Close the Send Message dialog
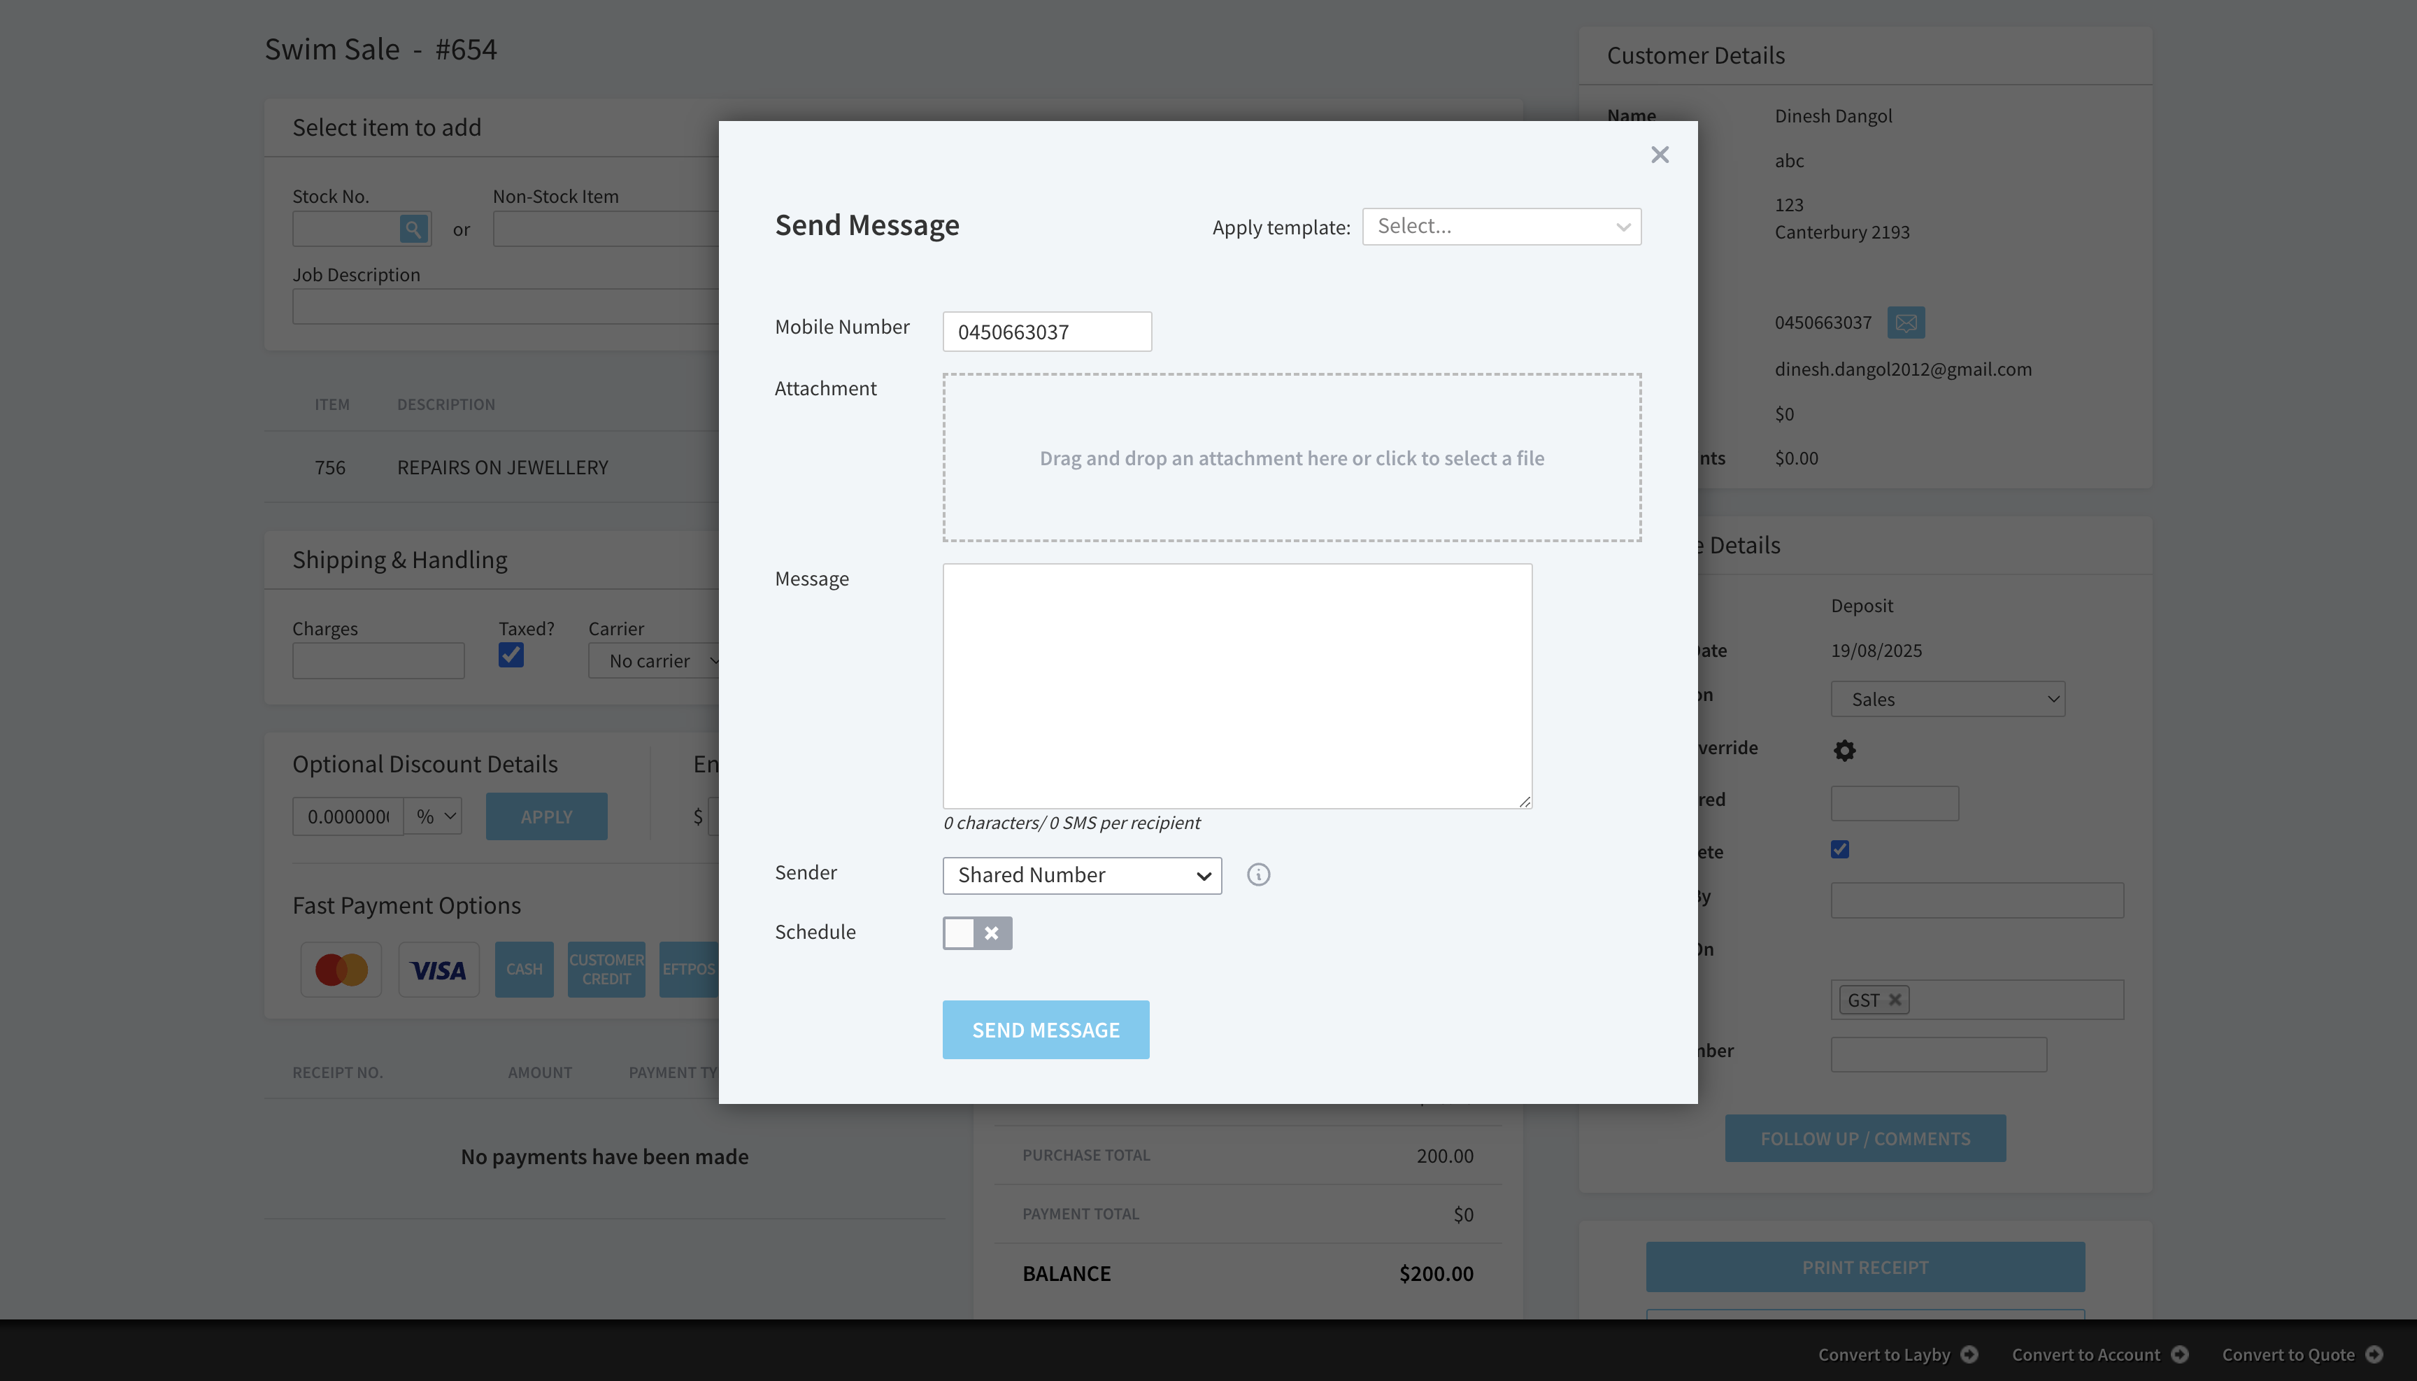This screenshot has width=2417, height=1381. (1660, 155)
